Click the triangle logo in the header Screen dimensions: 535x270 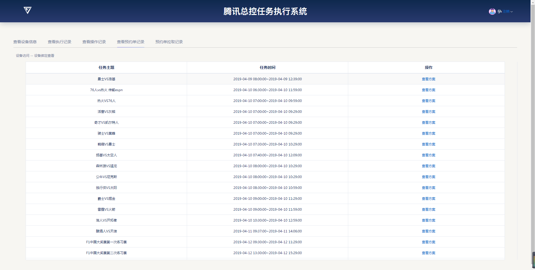click(x=27, y=11)
